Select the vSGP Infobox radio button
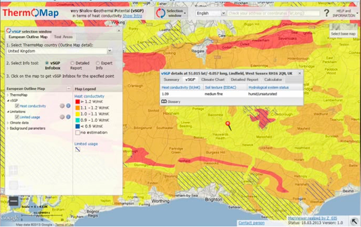Viewport: 361px width, 227px height. (47, 63)
